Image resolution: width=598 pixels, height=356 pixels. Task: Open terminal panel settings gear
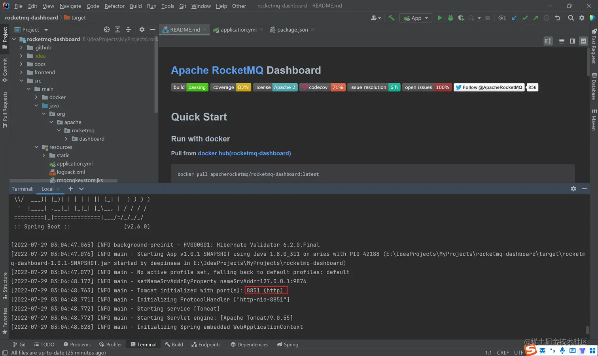tap(573, 189)
